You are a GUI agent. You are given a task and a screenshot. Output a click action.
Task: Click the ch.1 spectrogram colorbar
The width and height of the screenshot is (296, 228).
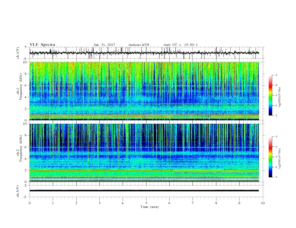(270, 95)
